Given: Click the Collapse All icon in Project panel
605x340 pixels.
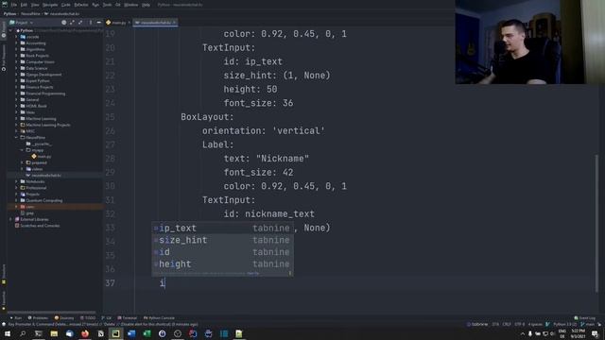Looking at the screenshot, I should tap(80, 23).
